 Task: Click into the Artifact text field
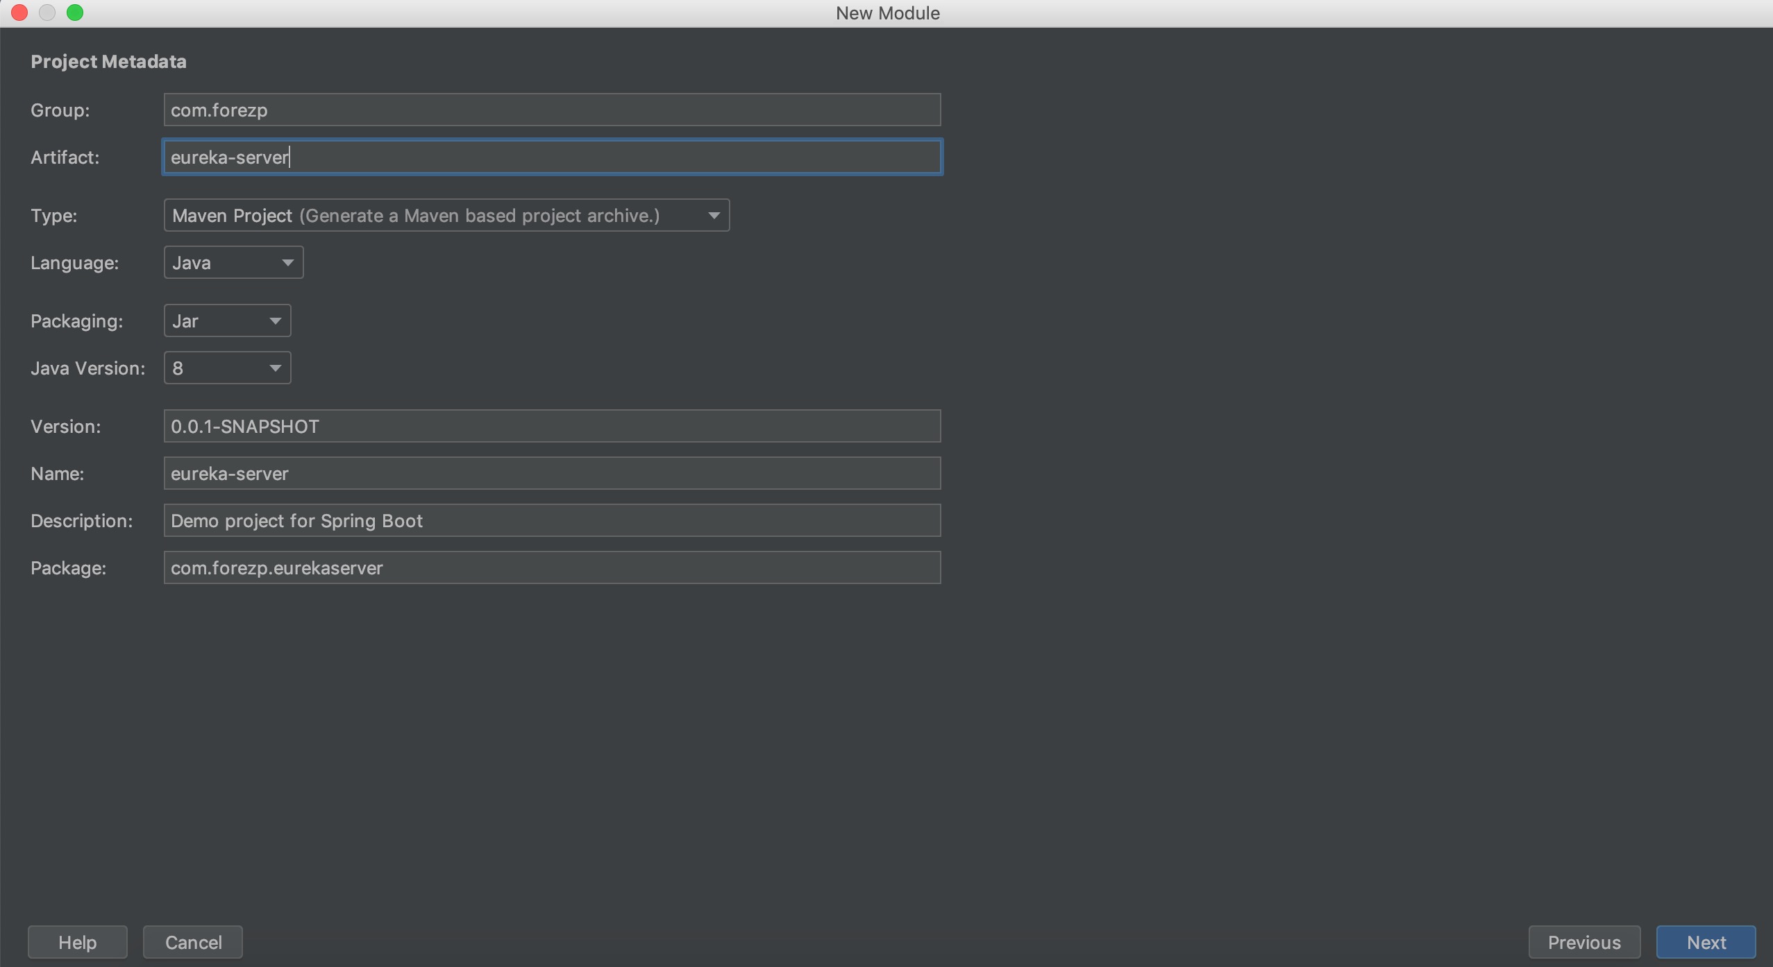pyautogui.click(x=552, y=157)
